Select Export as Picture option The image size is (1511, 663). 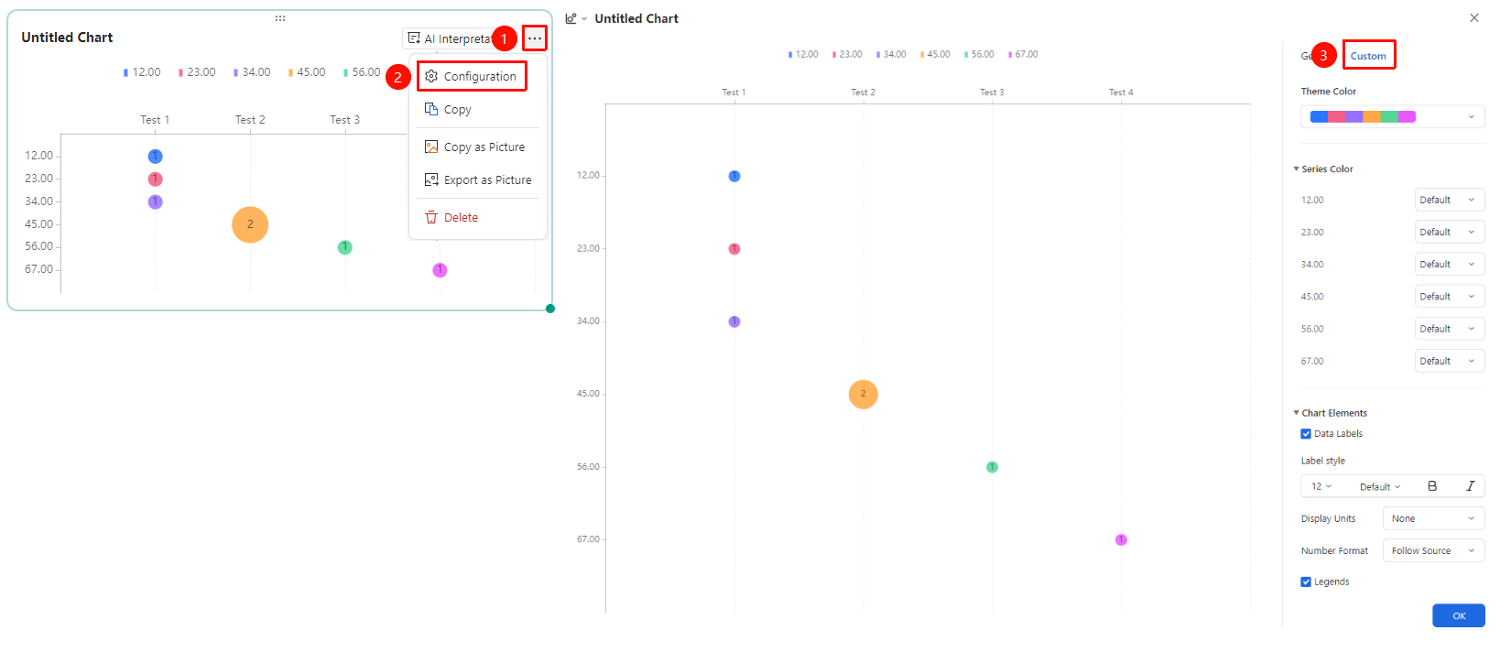tap(478, 179)
